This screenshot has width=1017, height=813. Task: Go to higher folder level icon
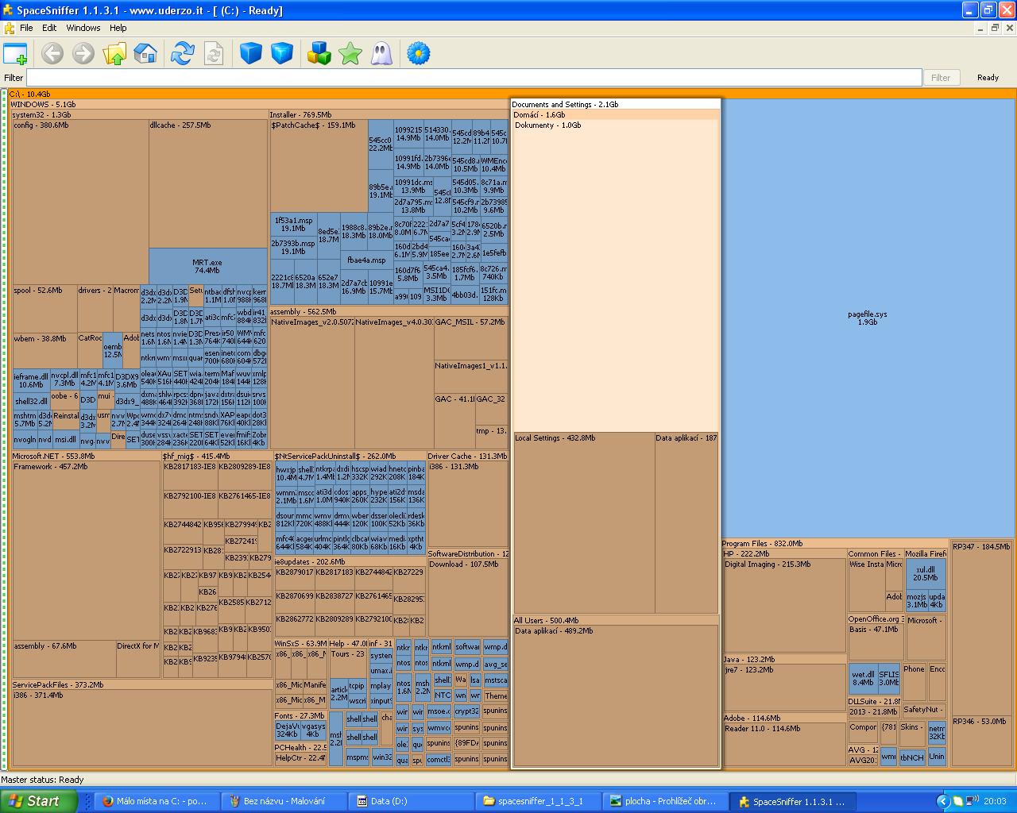pos(114,54)
